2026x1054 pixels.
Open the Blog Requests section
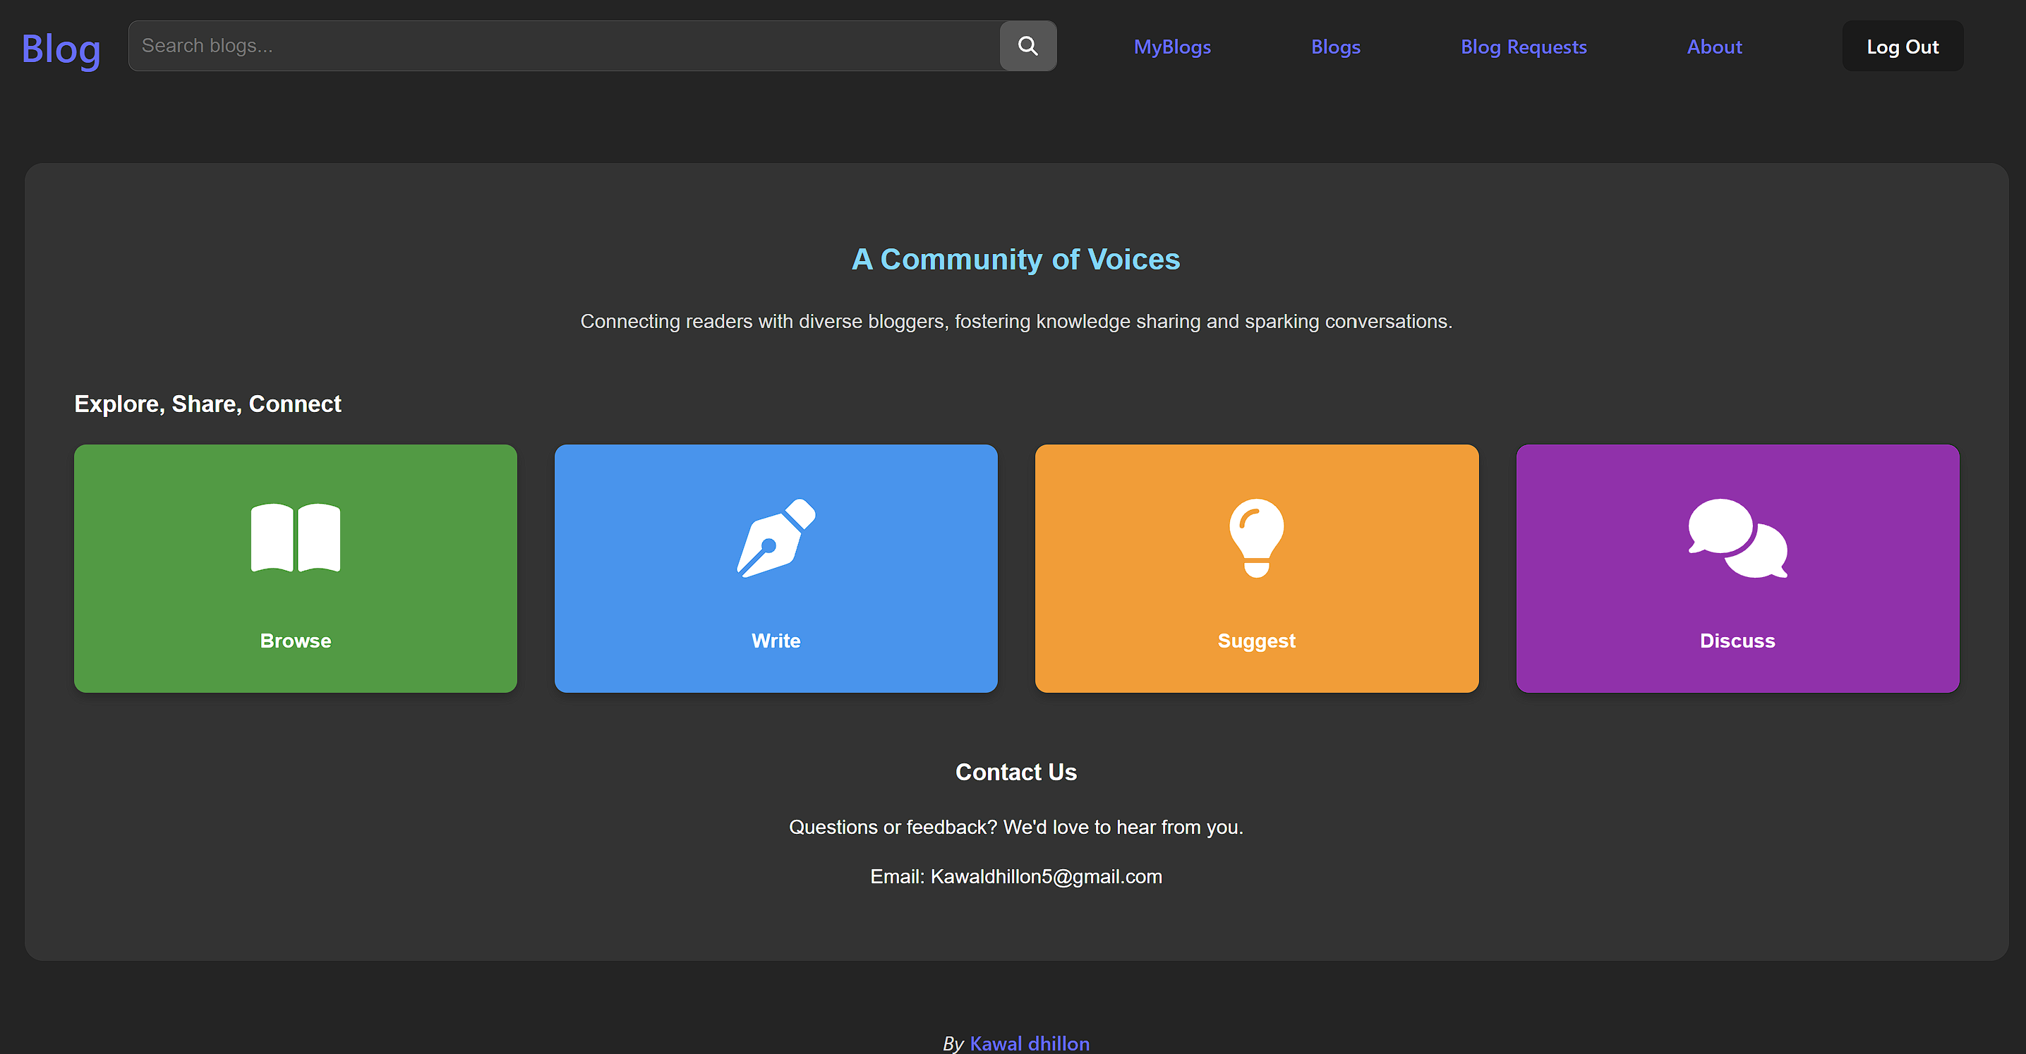pyautogui.click(x=1523, y=47)
